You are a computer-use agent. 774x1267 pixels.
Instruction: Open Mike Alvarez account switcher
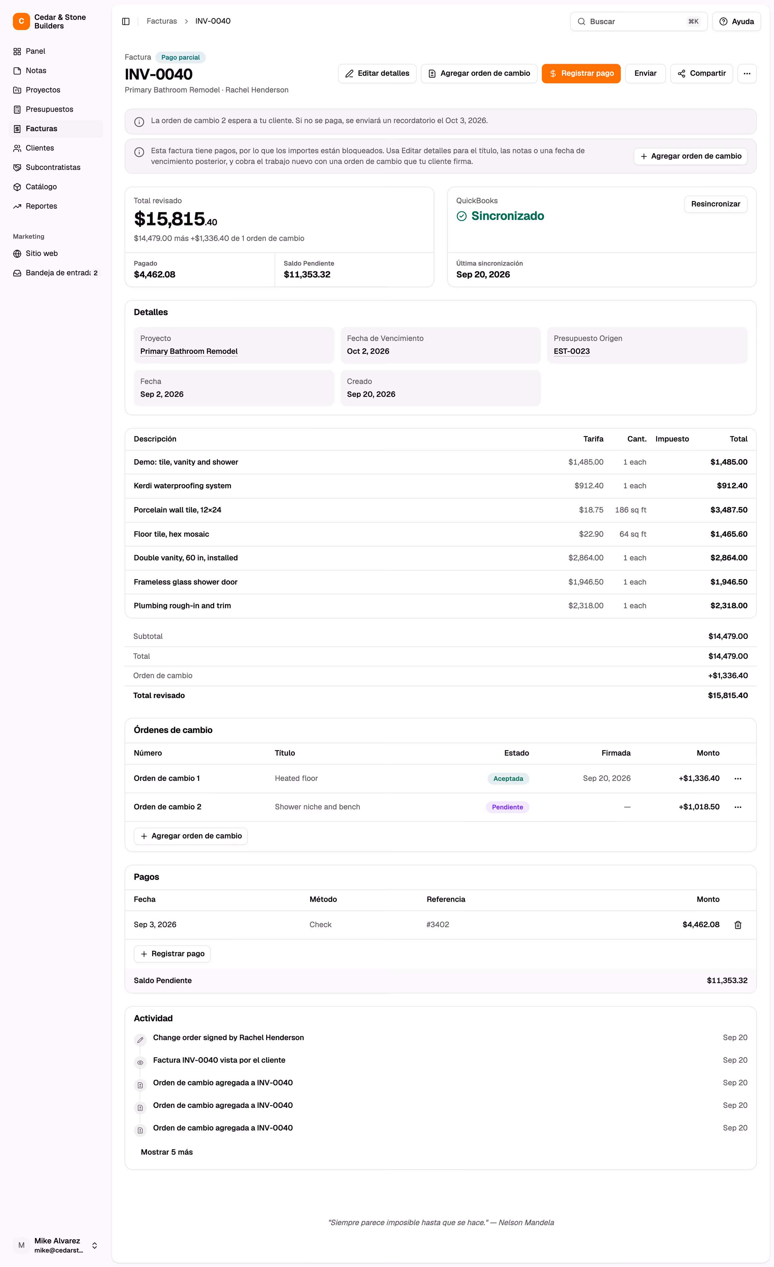(56, 1246)
